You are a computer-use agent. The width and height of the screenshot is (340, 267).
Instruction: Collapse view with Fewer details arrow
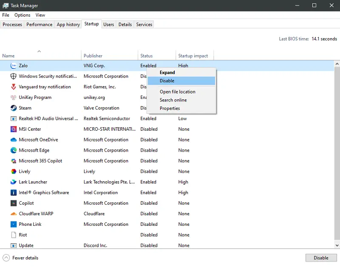[x=6, y=258]
